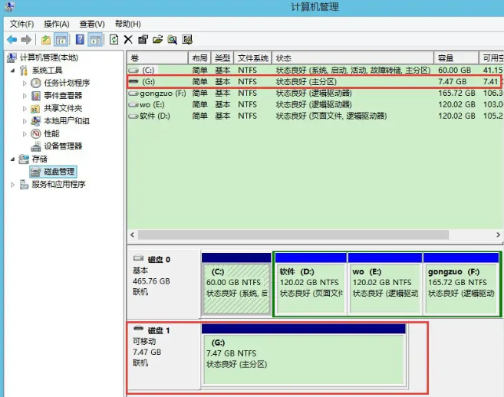The height and width of the screenshot is (397, 504).
Task: Click the black X delete toolbar icon
Action: [128, 40]
